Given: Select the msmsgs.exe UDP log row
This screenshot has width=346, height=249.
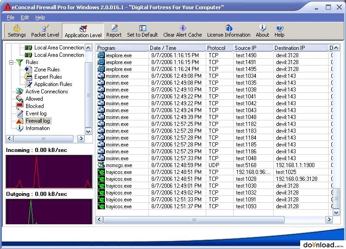Looking at the screenshot, I should coord(214,165).
